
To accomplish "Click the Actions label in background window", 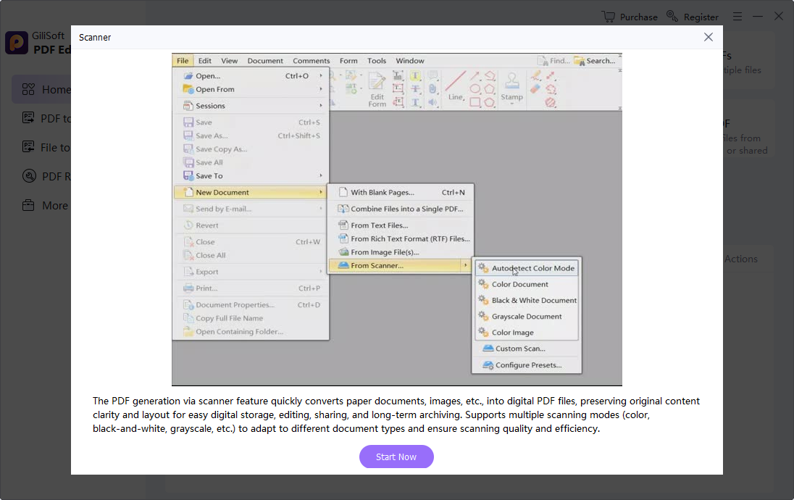I will [741, 259].
